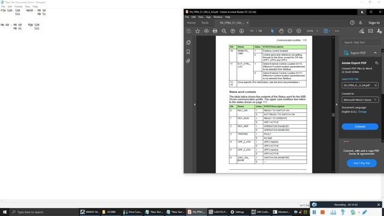Open the fill and sign pen icon
This screenshot has width=384, height=216.
pyautogui.click(x=361, y=31)
